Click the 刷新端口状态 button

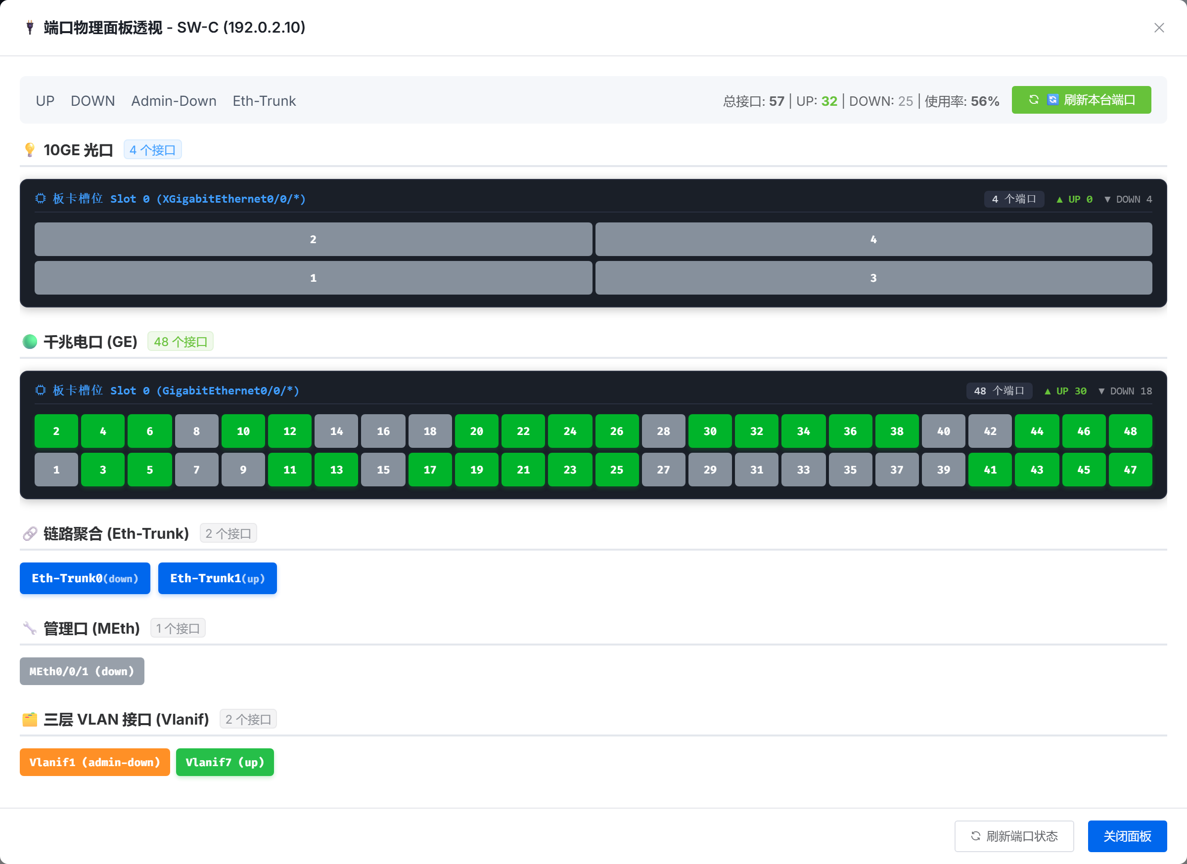point(1014,836)
